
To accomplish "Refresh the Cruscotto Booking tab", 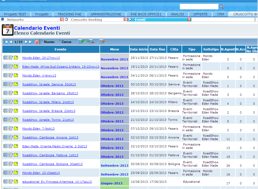I will point(66,20).
